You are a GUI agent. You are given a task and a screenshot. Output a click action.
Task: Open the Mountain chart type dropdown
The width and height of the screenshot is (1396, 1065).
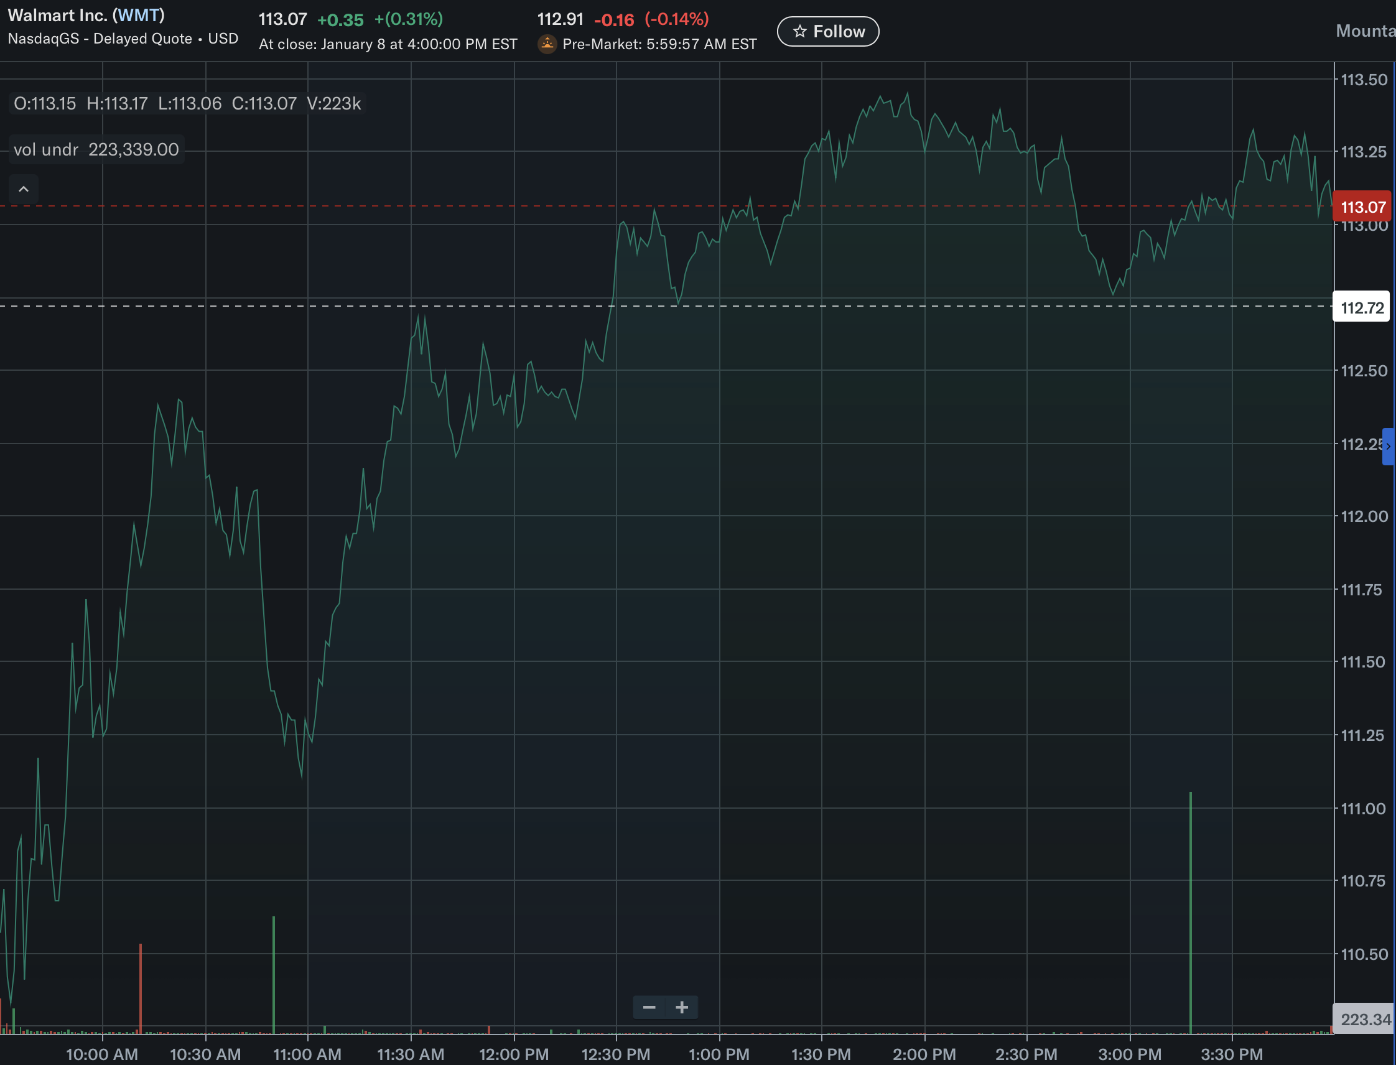coord(1365,31)
